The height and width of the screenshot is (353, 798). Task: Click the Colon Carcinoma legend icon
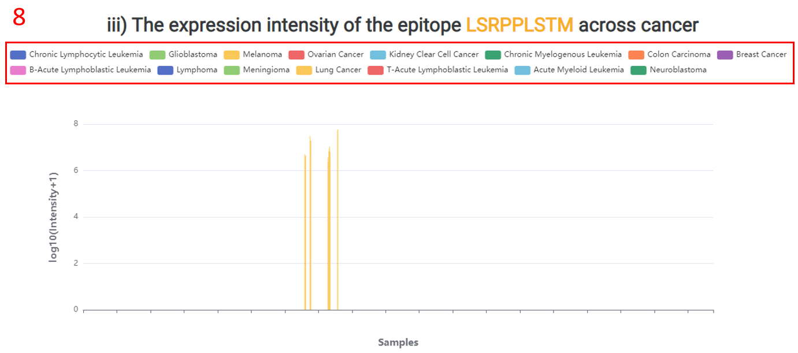click(636, 55)
